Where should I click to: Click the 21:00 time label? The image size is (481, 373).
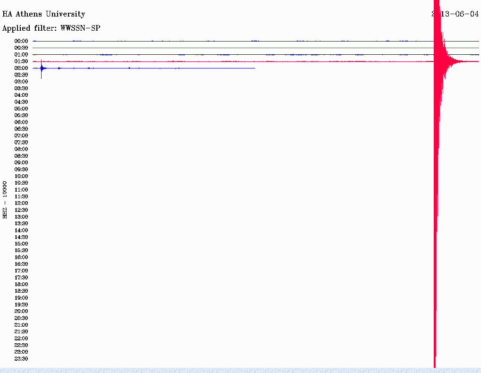point(21,325)
